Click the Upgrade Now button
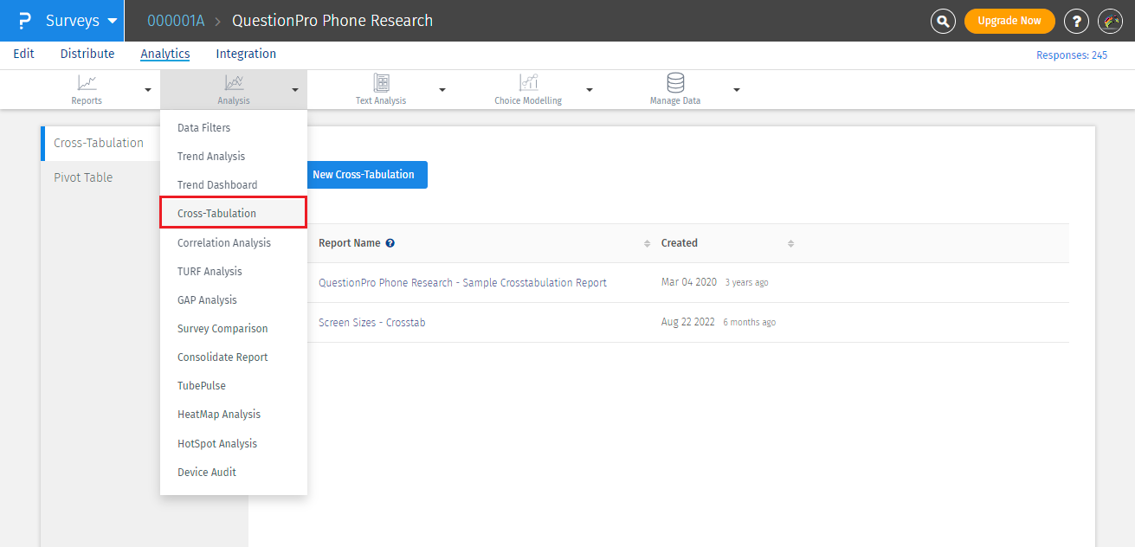Image resolution: width=1135 pixels, height=547 pixels. coord(1009,21)
